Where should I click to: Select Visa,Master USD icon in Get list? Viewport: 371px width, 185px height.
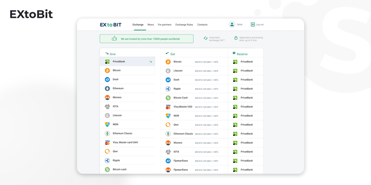click(x=168, y=107)
